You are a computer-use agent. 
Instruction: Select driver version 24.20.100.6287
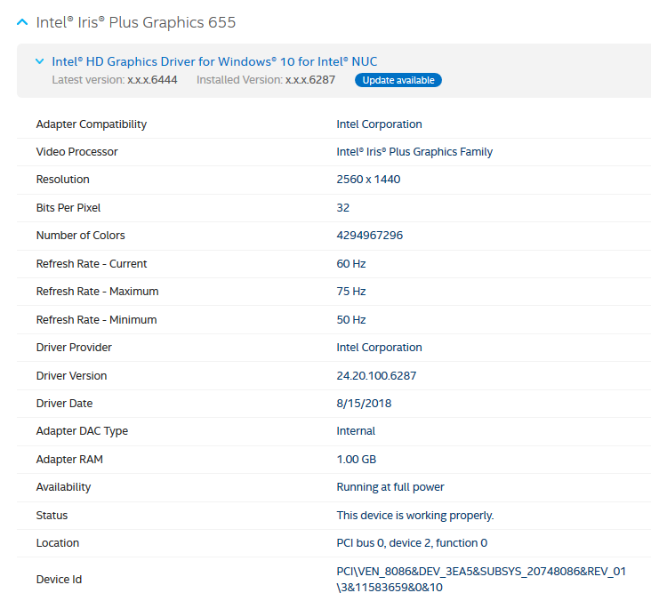point(376,375)
